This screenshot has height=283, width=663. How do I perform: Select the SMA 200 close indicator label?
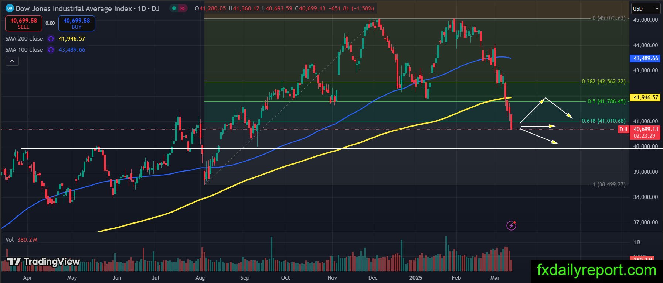click(24, 39)
